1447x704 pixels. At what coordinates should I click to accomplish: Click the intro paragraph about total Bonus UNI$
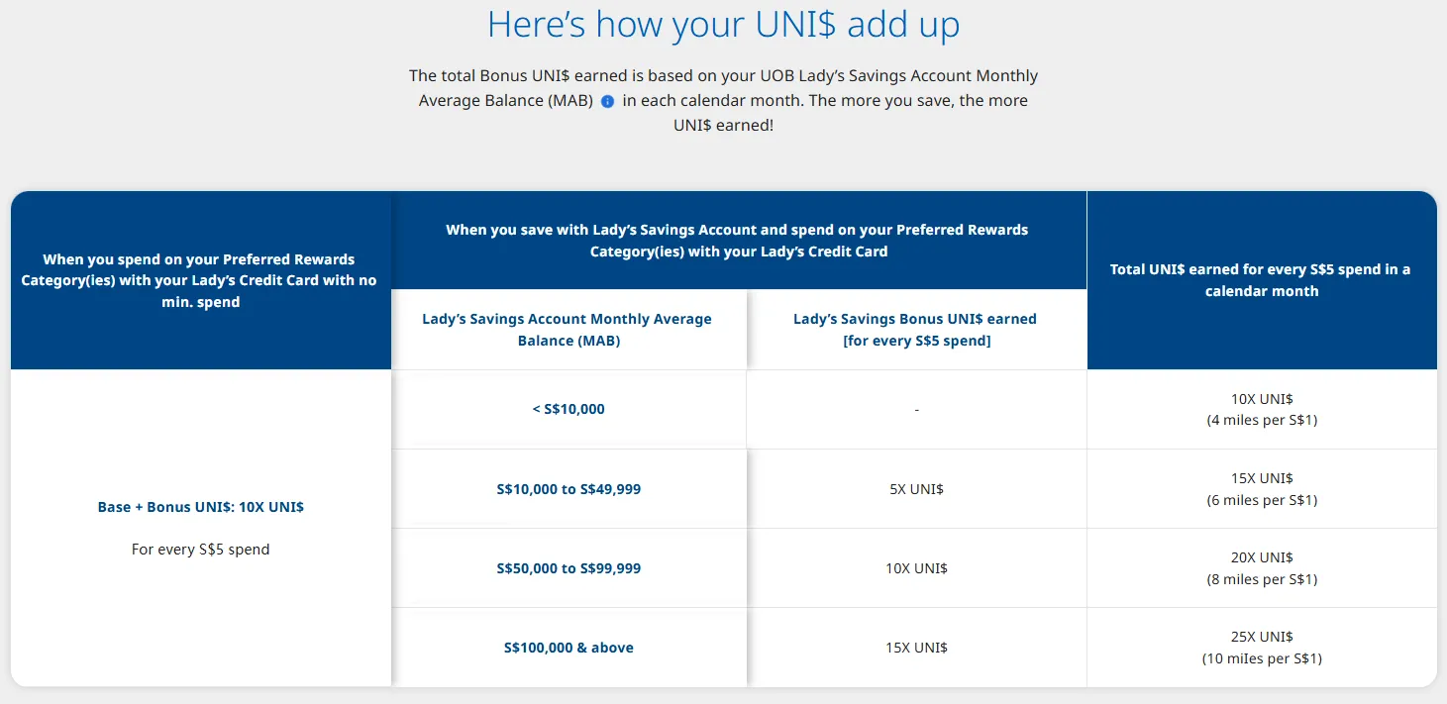point(723,101)
